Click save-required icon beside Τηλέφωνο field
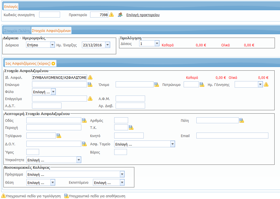The width and height of the screenshot is (280, 199). click(59, 136)
